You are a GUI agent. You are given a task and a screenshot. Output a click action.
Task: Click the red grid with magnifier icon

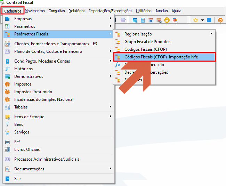point(175,20)
